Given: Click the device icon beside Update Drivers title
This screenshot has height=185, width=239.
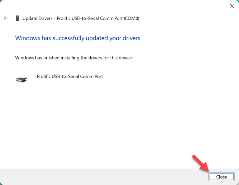Looking at the screenshot, I should point(17,18).
